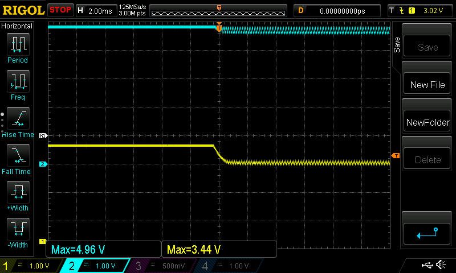The image size is (456, 273).
Task: Select the -Width measurement icon
Action: [x=18, y=229]
